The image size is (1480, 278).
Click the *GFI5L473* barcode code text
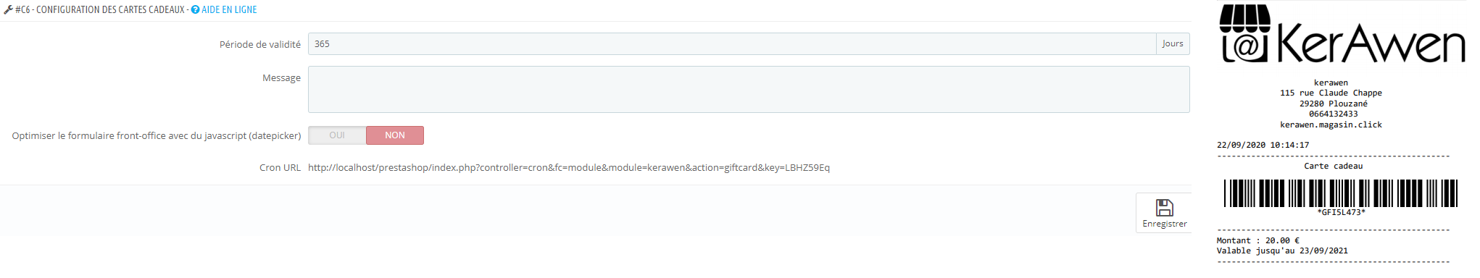coord(1341,212)
